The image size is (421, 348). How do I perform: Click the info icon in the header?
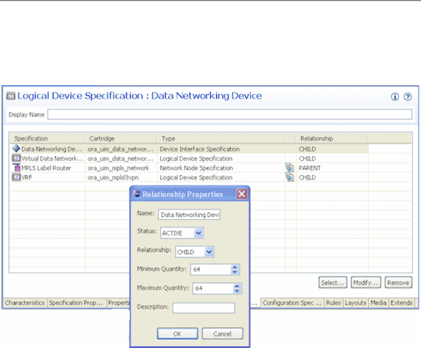tap(395, 97)
